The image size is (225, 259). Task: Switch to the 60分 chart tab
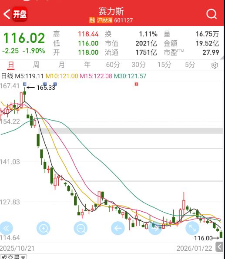(x=113, y=65)
